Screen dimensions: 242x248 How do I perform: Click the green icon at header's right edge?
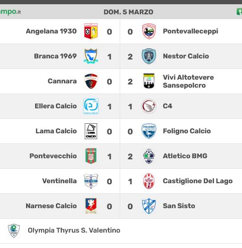[239, 12]
